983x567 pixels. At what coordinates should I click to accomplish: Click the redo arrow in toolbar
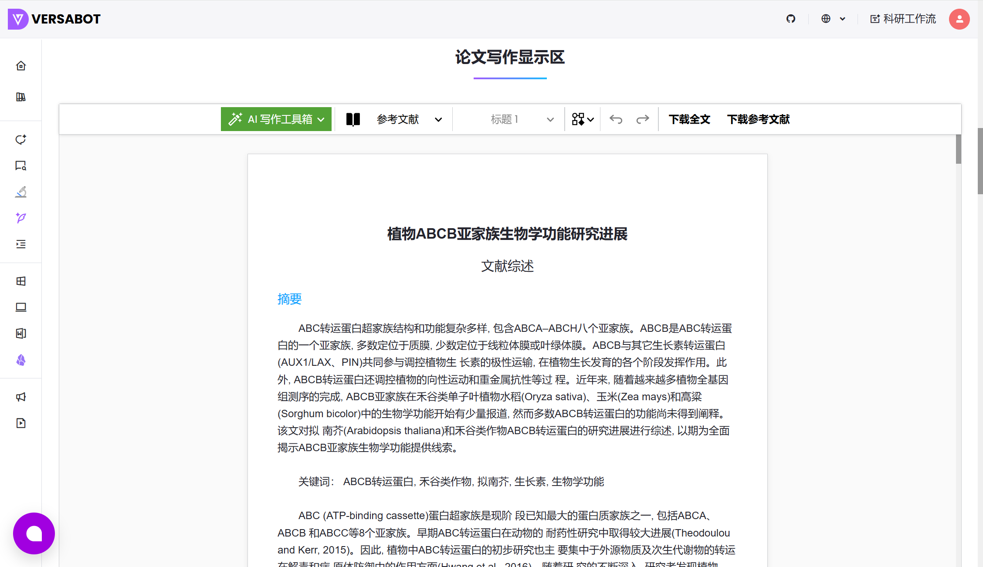(643, 119)
